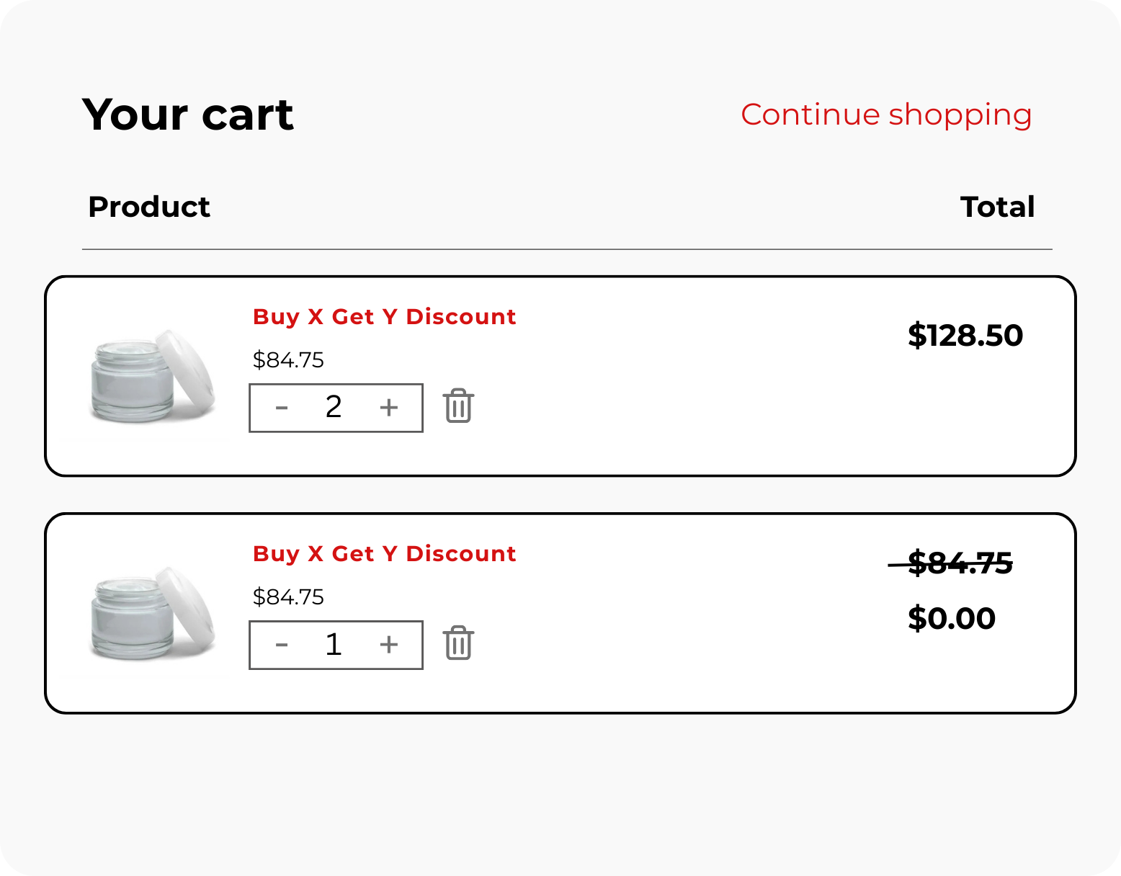
Task: Open first Buy X Get Y Discount product
Action: tap(384, 317)
